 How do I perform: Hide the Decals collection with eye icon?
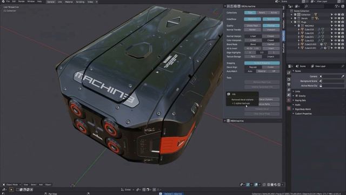point(336,18)
